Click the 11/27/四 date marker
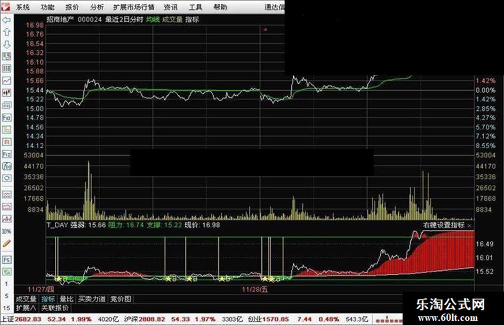Viewport: 504px width, 325px height. [41, 289]
